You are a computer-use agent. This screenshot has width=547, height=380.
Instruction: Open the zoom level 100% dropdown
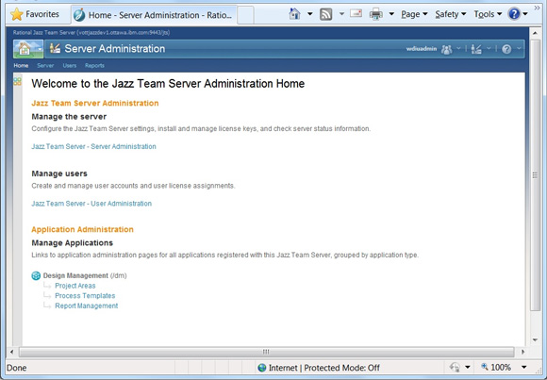coord(523,367)
